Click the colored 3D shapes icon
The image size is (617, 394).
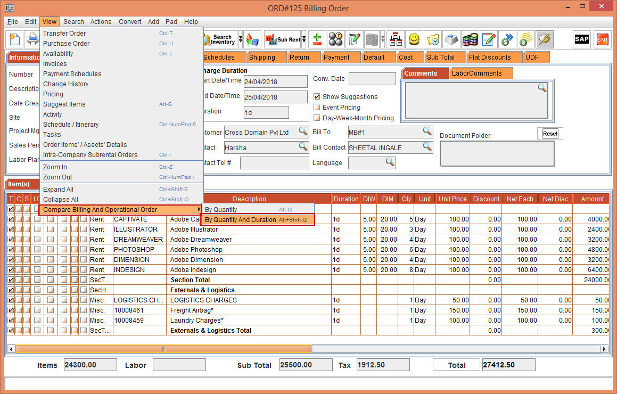253,39
